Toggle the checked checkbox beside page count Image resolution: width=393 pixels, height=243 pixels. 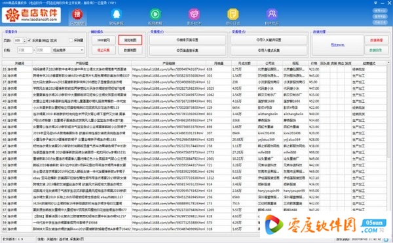click(x=29, y=40)
